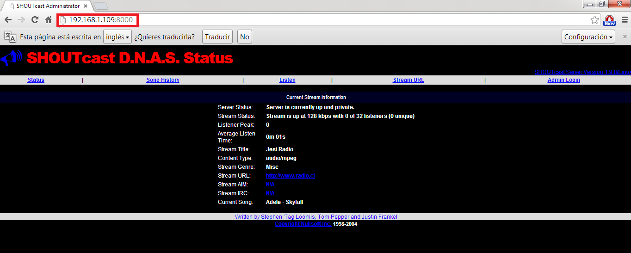Open the Chrome menu hamburger icon
The height and width of the screenshot is (253, 631).
(x=624, y=20)
